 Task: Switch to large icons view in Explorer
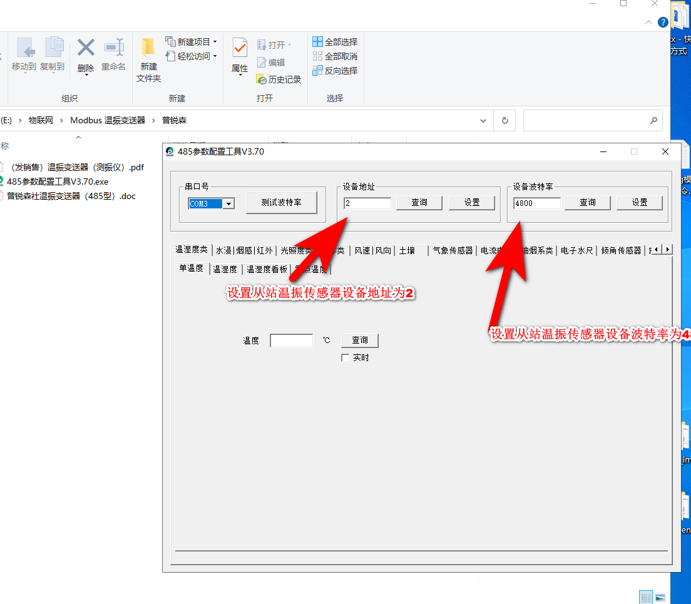tap(660, 597)
